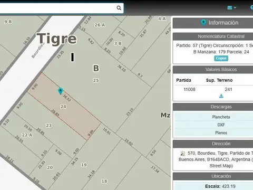Select parcel 3 B on the map
Viewport: 253px width, 190px height.
(118, 43)
